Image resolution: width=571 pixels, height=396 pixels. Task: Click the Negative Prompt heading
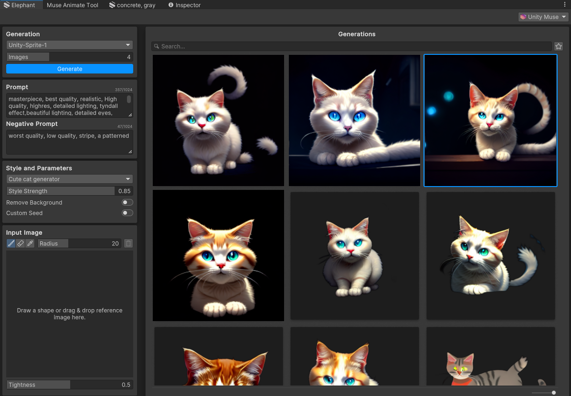tap(32, 124)
